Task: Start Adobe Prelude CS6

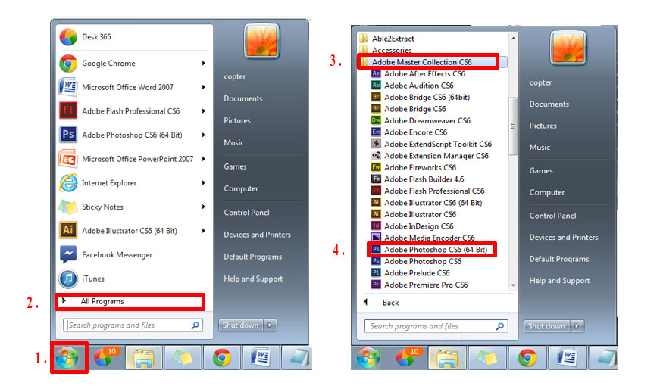Action: click(417, 272)
